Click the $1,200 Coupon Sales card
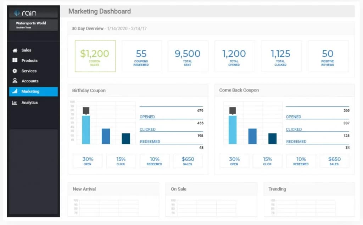363x225 pixels. click(95, 56)
